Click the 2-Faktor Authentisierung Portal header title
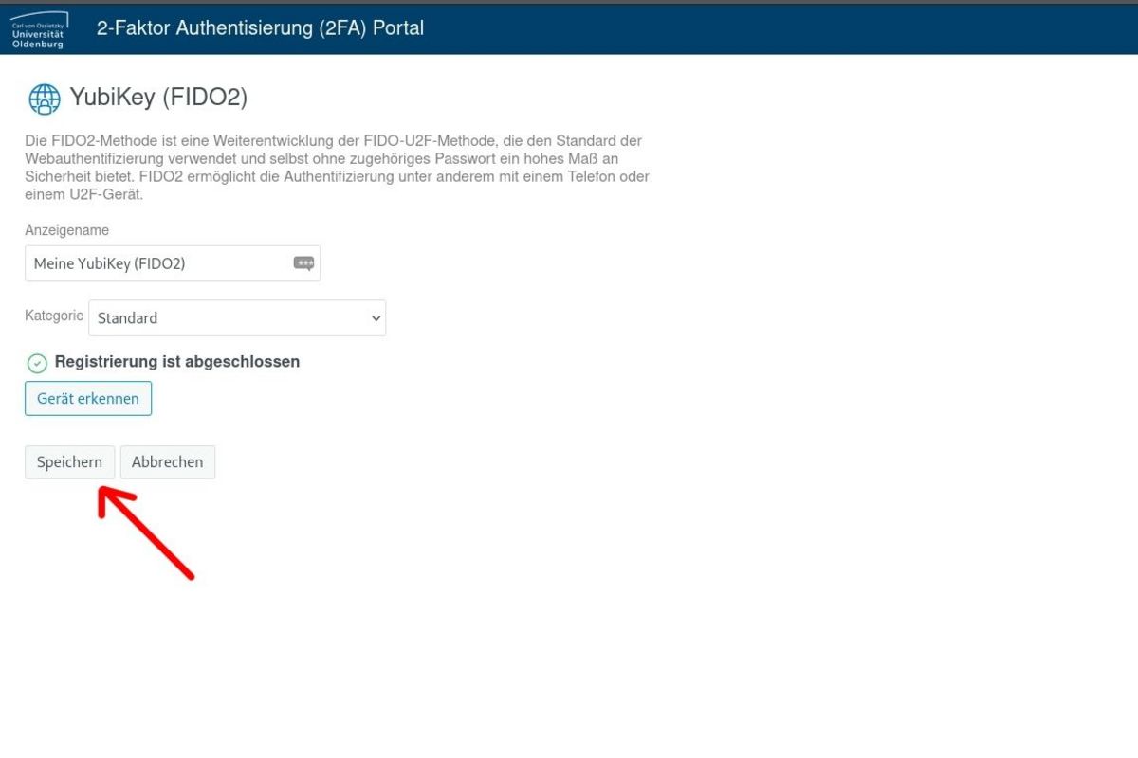The width and height of the screenshot is (1138, 758). (260, 28)
